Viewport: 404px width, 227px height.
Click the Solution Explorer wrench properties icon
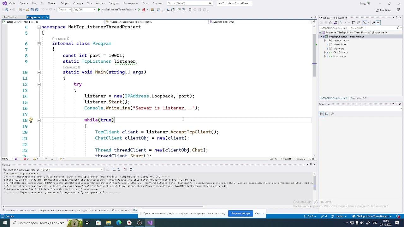coord(374,23)
